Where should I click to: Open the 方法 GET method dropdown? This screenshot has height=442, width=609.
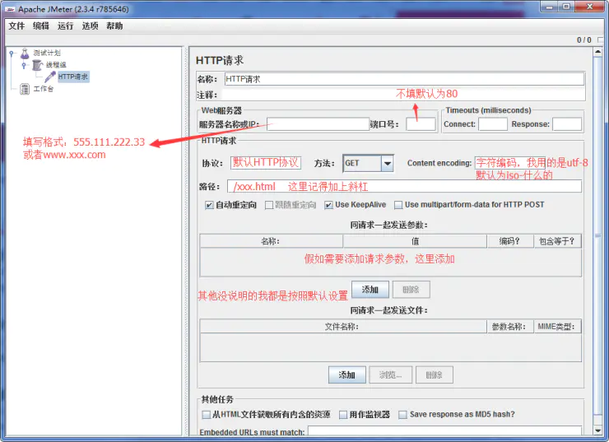pyautogui.click(x=388, y=164)
